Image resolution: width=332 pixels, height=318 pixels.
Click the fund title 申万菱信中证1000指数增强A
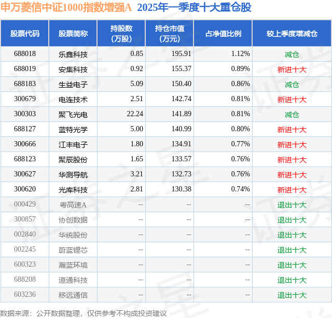66,7
